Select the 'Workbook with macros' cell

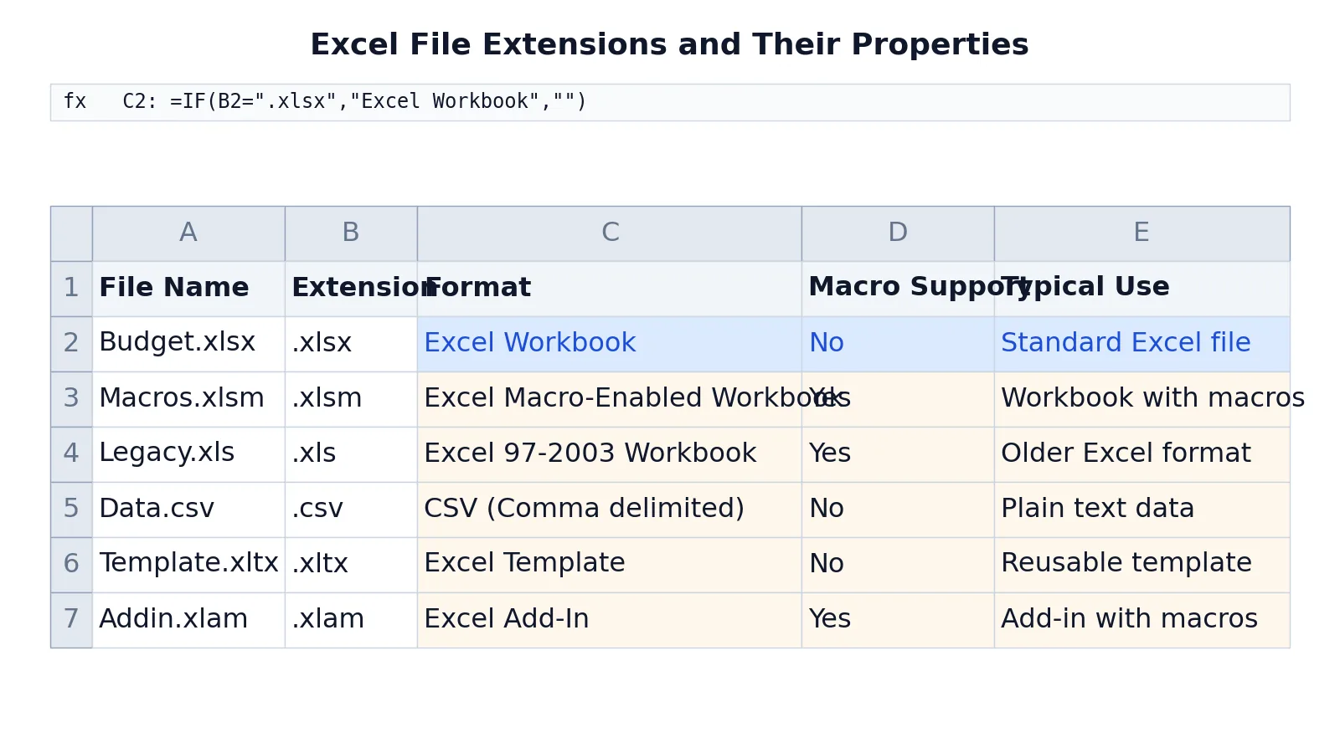(1142, 399)
